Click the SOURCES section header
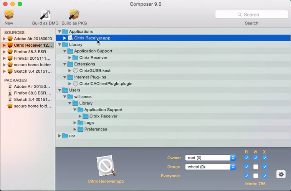The height and width of the screenshot is (191, 291). coord(14,33)
